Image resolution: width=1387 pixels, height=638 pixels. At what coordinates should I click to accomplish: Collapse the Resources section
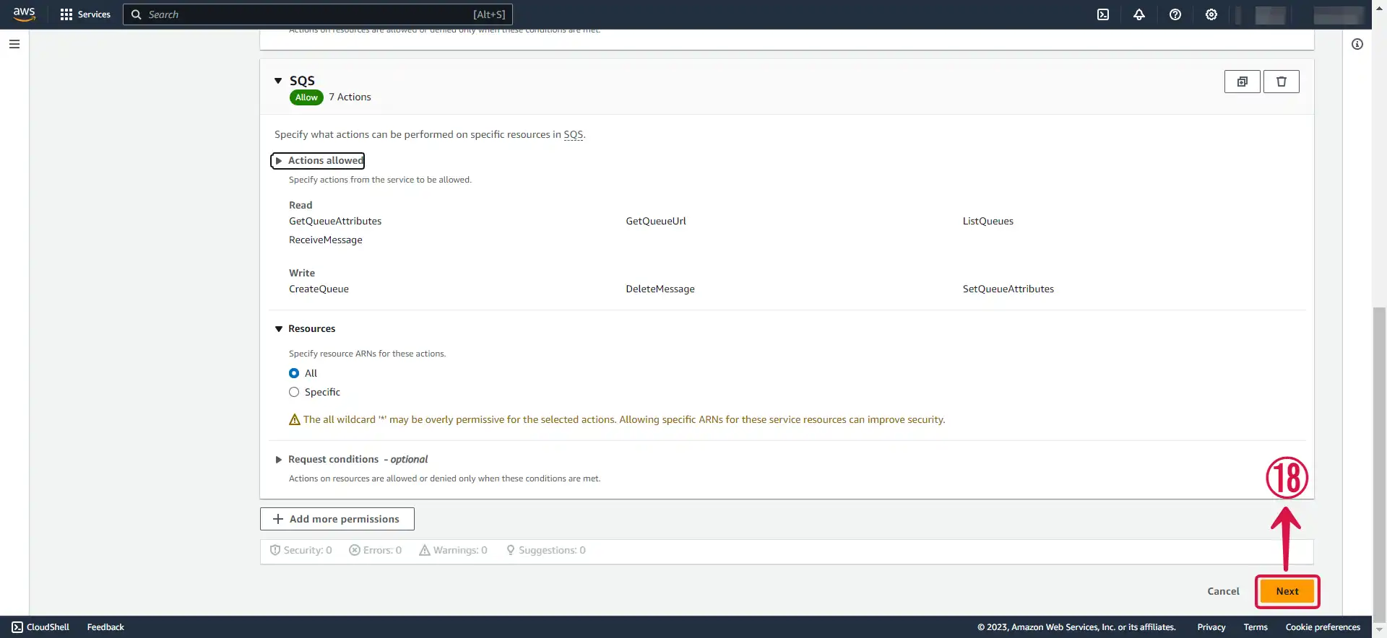279,329
